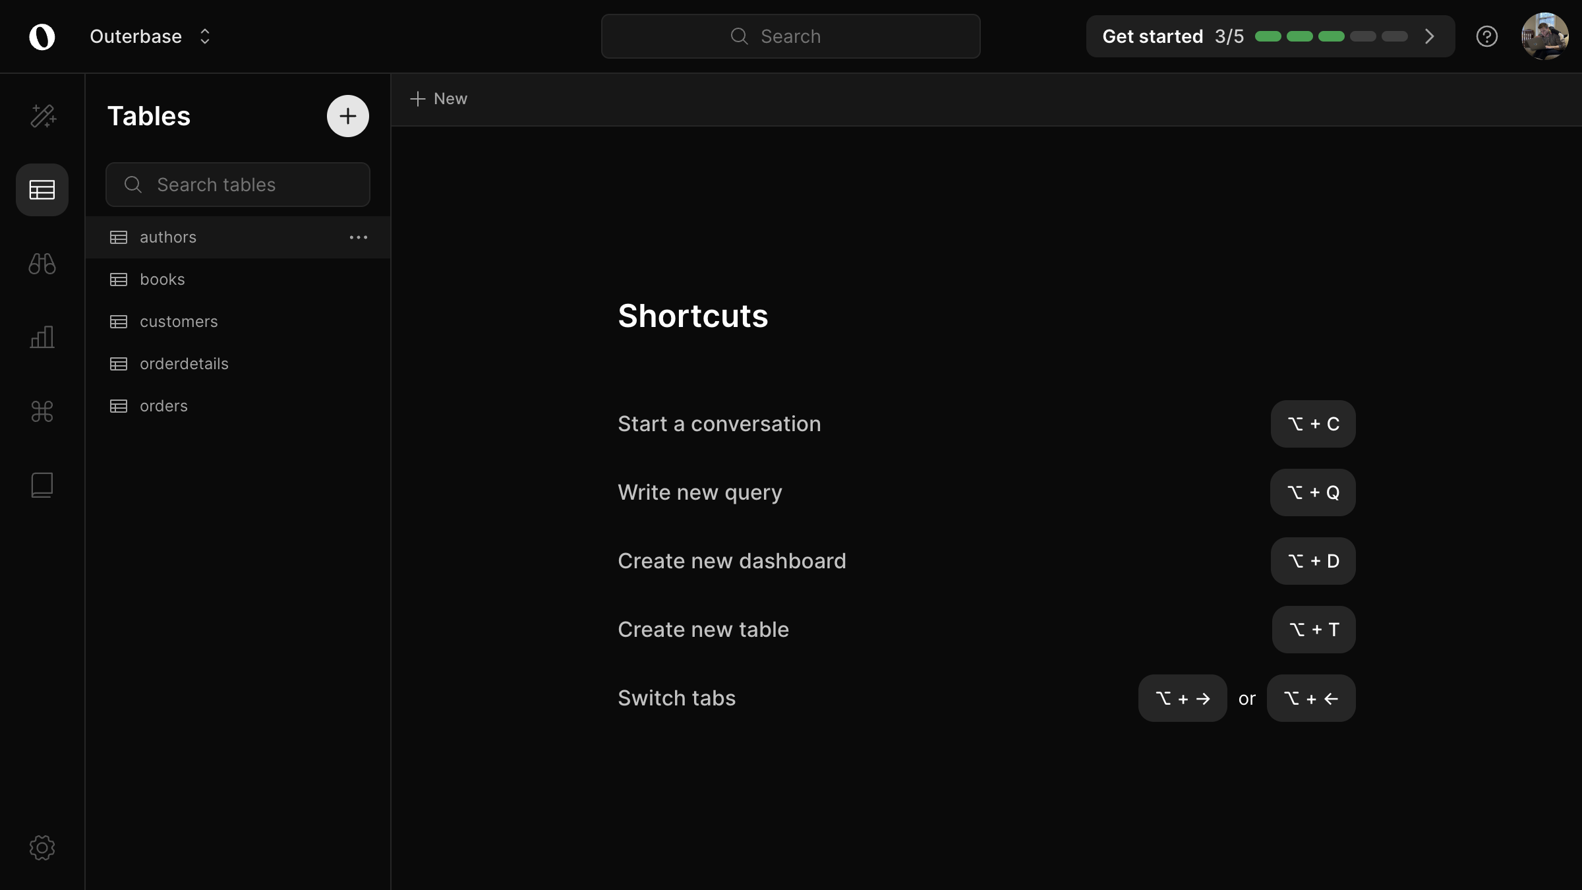1582x890 pixels.
Task: Click the help question mark icon
Action: click(x=1486, y=36)
